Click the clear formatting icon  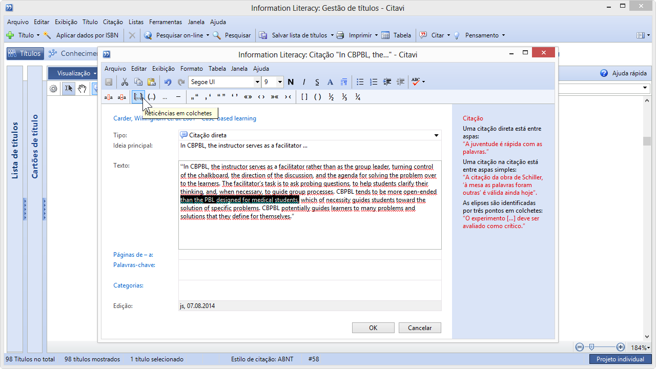tap(344, 82)
